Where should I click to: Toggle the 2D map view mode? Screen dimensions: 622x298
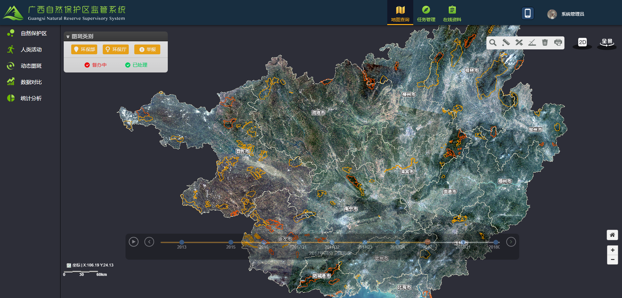(x=582, y=43)
